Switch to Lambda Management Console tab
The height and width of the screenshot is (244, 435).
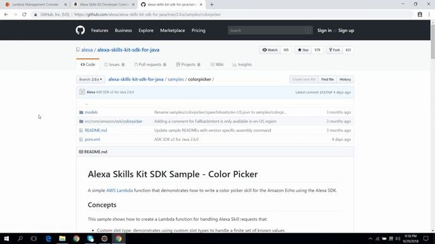coord(35,5)
